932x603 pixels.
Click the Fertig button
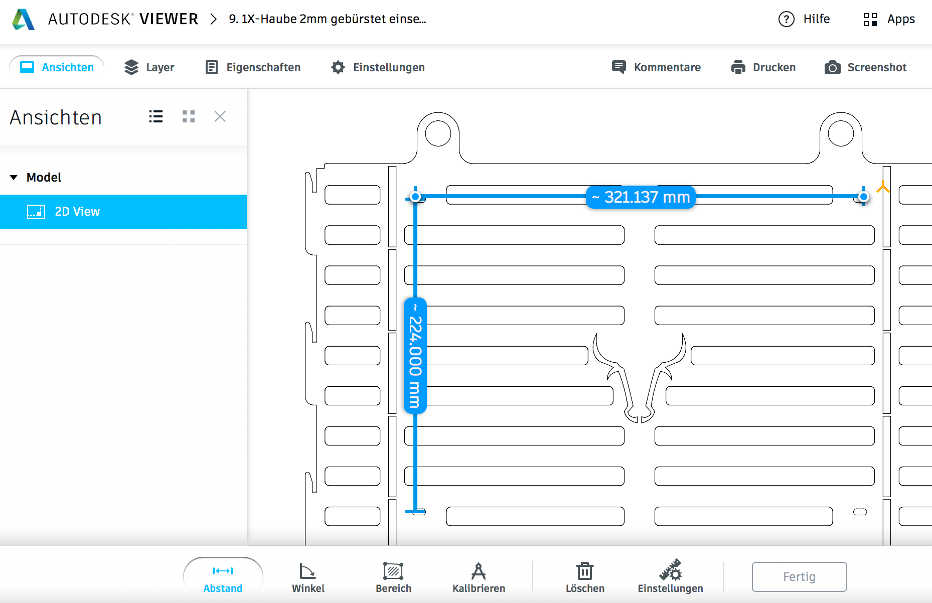799,577
